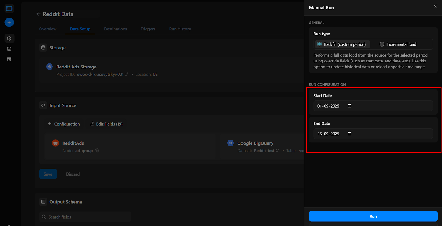Click the blue Run button
This screenshot has height=226, width=442.
pos(373,216)
